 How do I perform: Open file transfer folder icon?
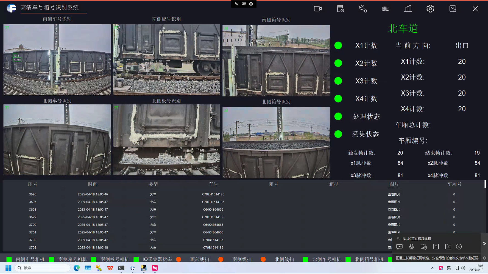pyautogui.click(x=448, y=247)
